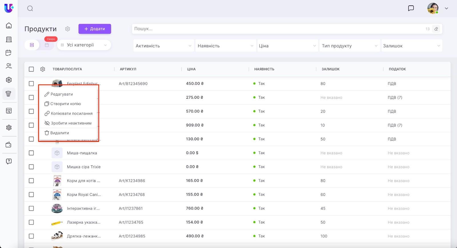This screenshot has height=248, width=457.
Task: Open the chat messages icon
Action: coord(411,8)
